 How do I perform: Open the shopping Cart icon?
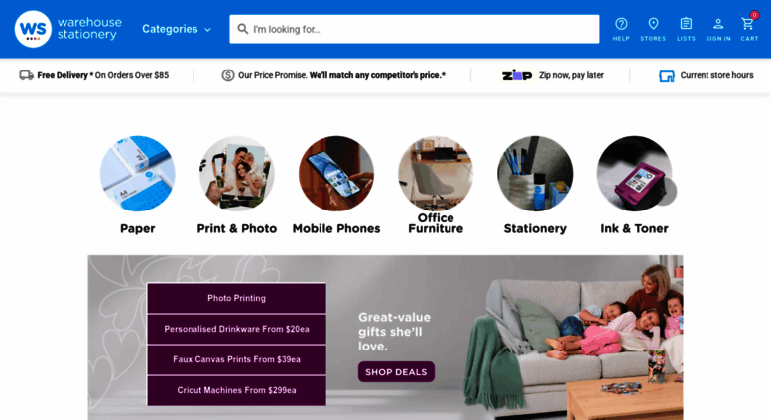pyautogui.click(x=748, y=24)
